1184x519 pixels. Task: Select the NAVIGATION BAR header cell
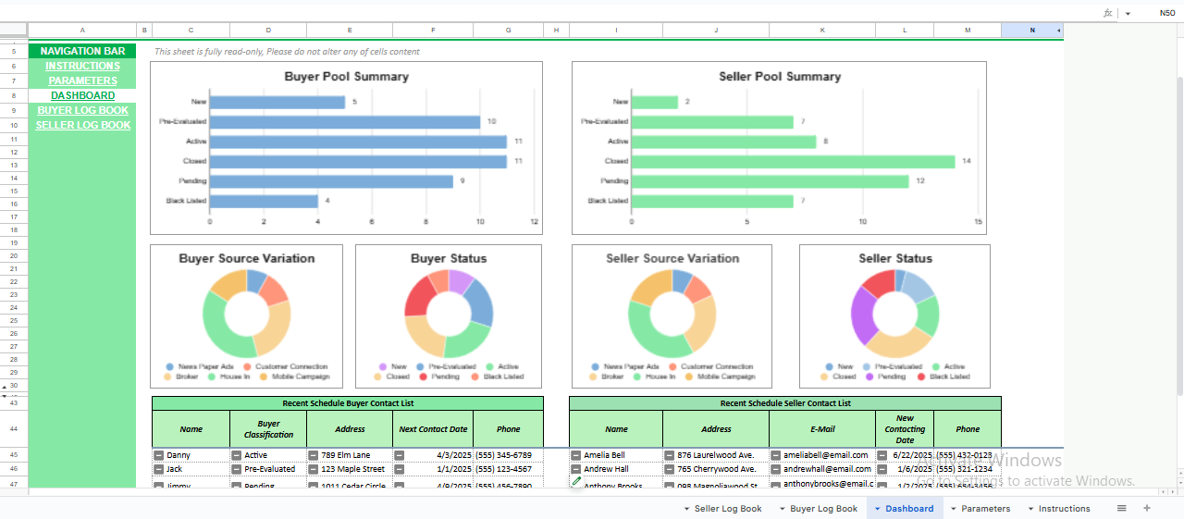(x=82, y=51)
